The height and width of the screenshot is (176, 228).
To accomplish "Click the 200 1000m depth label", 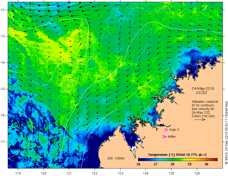I will tap(116, 158).
